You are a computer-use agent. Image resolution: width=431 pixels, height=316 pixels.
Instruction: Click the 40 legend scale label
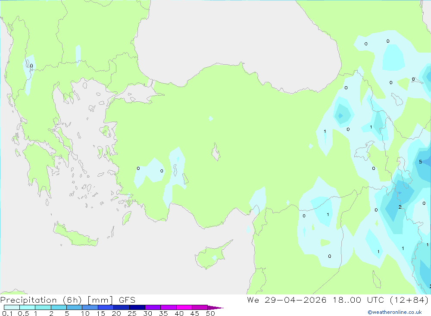tap(179, 313)
